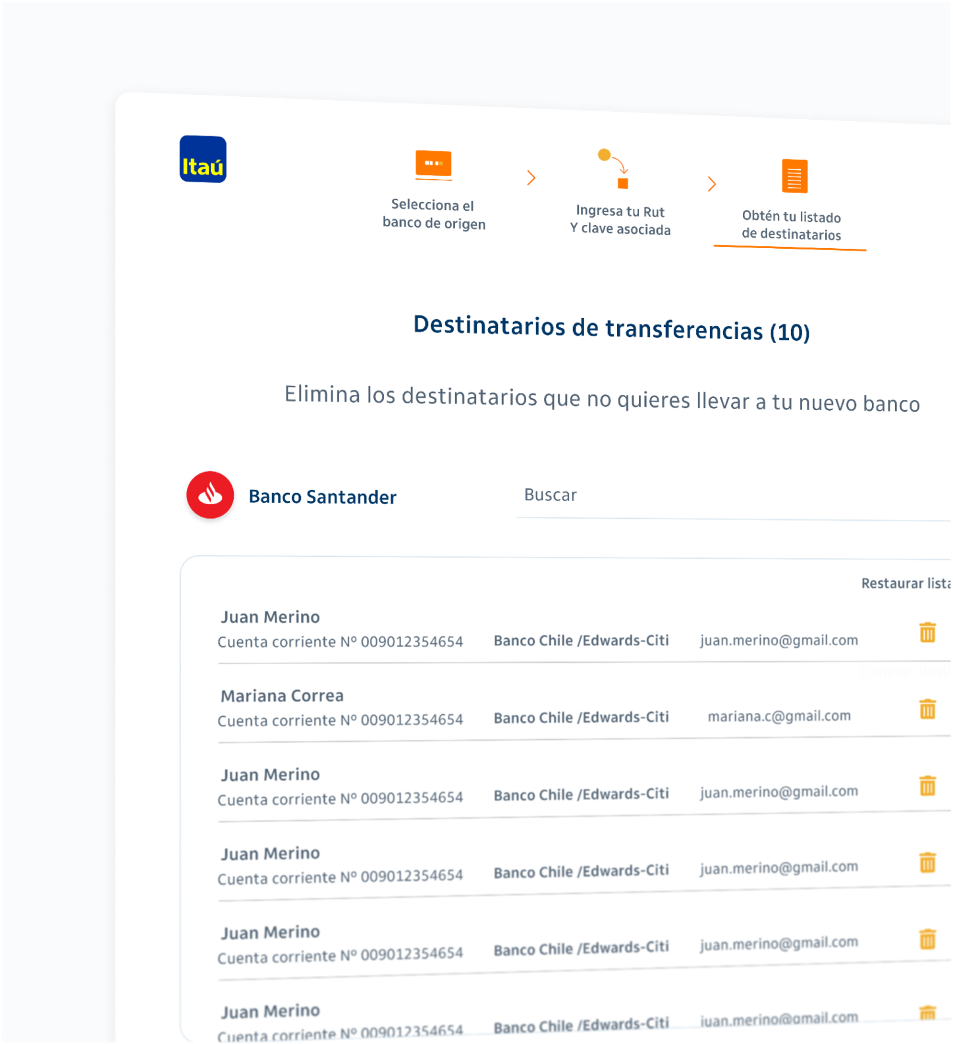The width and height of the screenshot is (953, 1044).
Task: Select the name 'Mariana Correa'
Action: click(x=282, y=696)
